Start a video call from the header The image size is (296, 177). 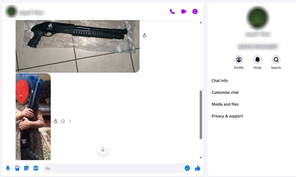(184, 12)
